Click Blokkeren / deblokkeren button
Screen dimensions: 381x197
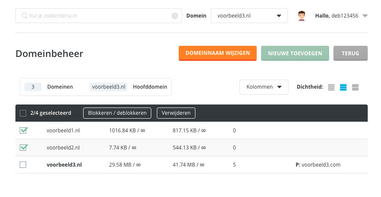click(117, 113)
